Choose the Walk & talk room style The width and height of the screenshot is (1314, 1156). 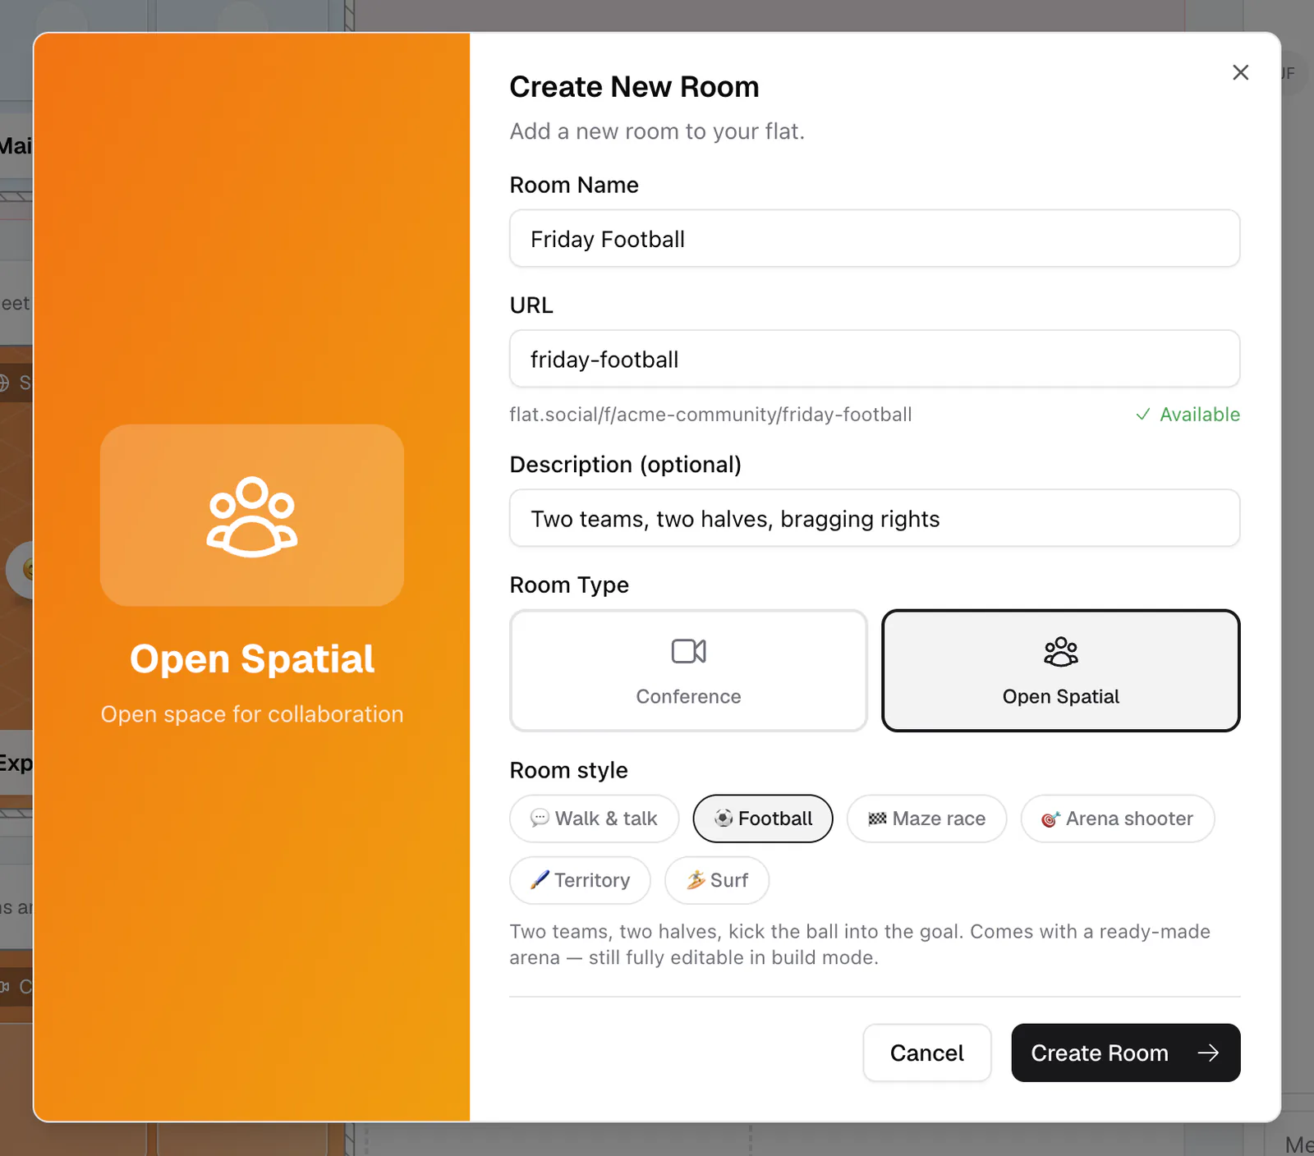pyautogui.click(x=594, y=819)
